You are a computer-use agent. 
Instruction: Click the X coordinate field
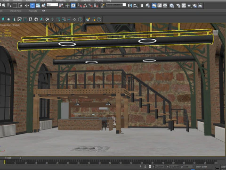(x=160, y=167)
